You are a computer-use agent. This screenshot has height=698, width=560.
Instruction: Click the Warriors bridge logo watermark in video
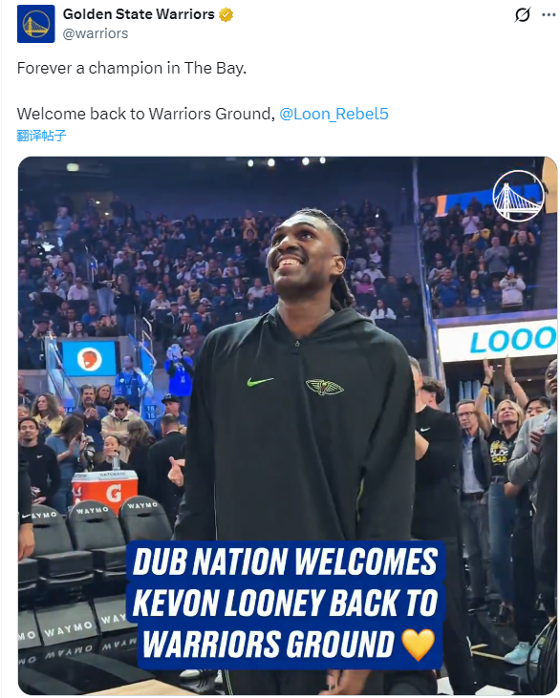518,196
